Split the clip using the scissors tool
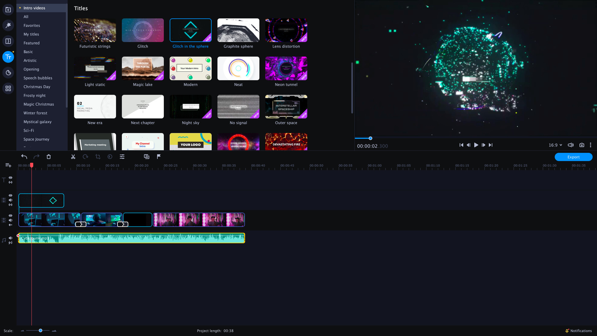The width and height of the screenshot is (597, 336). click(x=73, y=157)
